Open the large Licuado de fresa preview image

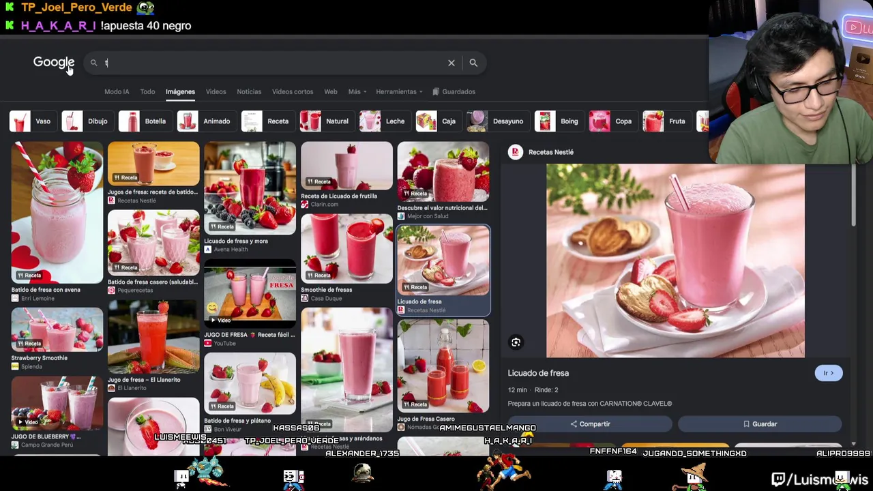[675, 261]
